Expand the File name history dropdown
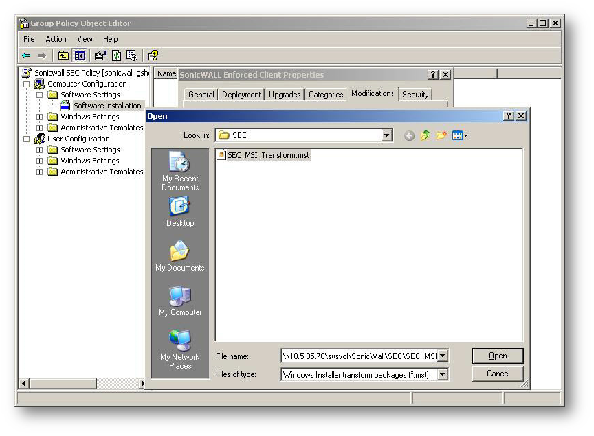 pos(442,356)
